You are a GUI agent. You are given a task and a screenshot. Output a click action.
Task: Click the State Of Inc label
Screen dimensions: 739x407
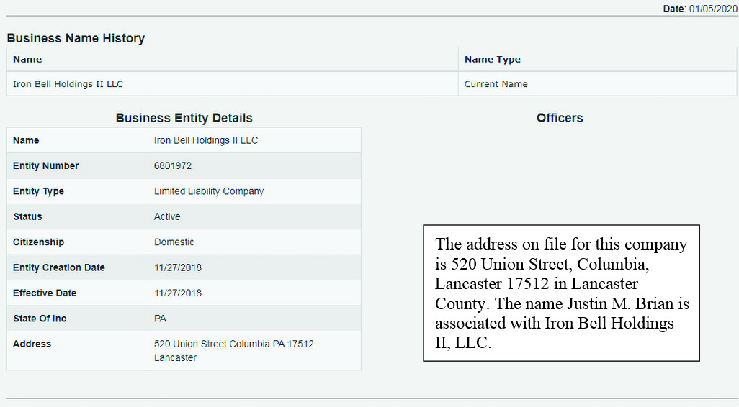click(x=40, y=319)
